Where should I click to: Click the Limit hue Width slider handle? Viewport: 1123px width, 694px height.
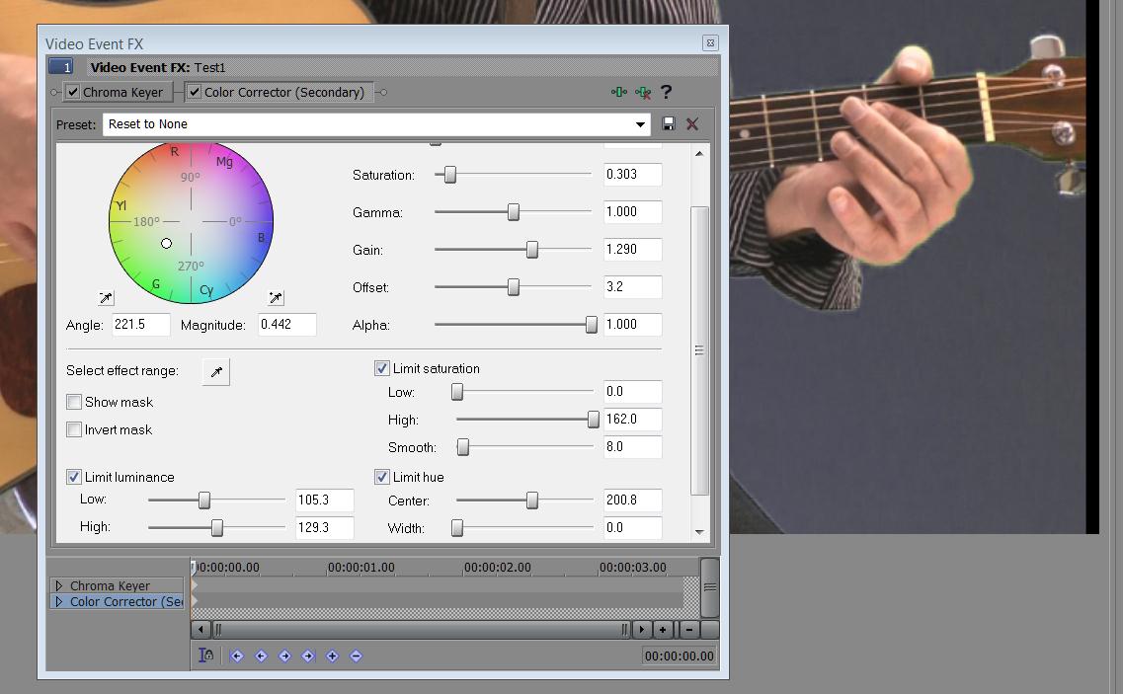457,528
